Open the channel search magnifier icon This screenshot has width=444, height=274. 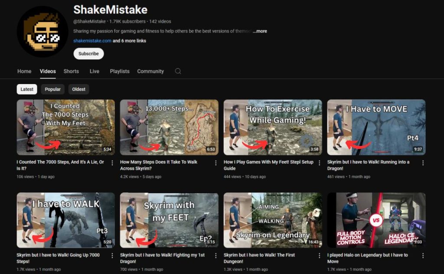(178, 71)
